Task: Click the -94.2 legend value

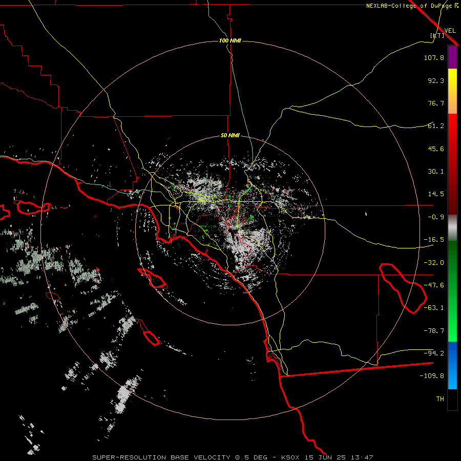Action: [x=434, y=353]
